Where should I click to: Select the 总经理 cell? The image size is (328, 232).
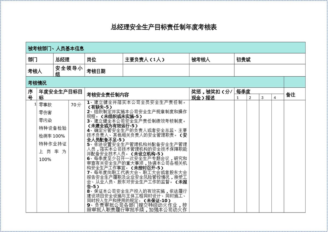point(69,59)
